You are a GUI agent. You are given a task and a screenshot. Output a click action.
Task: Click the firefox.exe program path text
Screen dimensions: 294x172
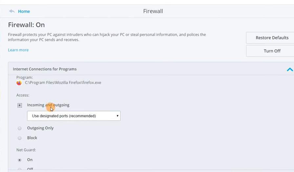point(63,83)
